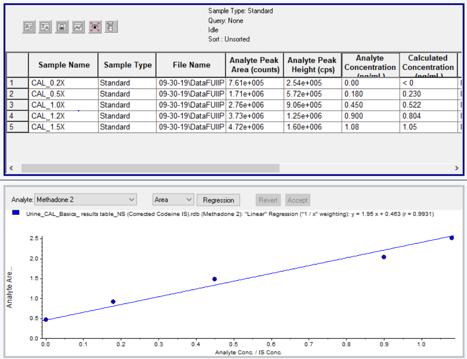The width and height of the screenshot is (467, 359).
Task: Select row 3 header for CAL_1.0X
Action: [x=17, y=105]
